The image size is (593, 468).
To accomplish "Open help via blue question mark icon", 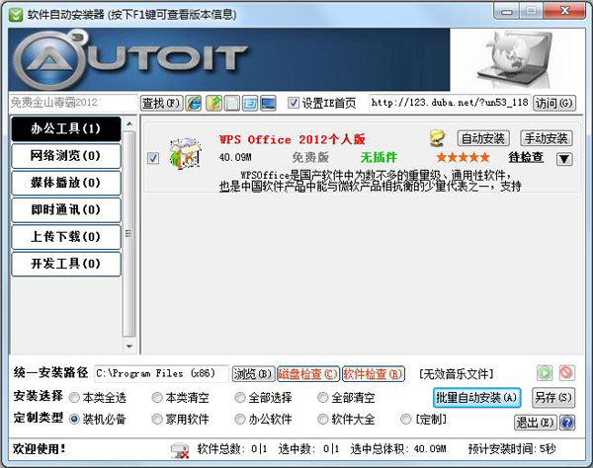I will [x=567, y=423].
